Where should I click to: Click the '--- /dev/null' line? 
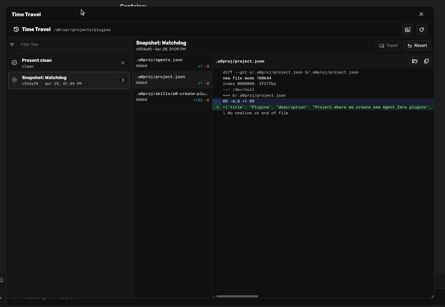click(x=238, y=90)
